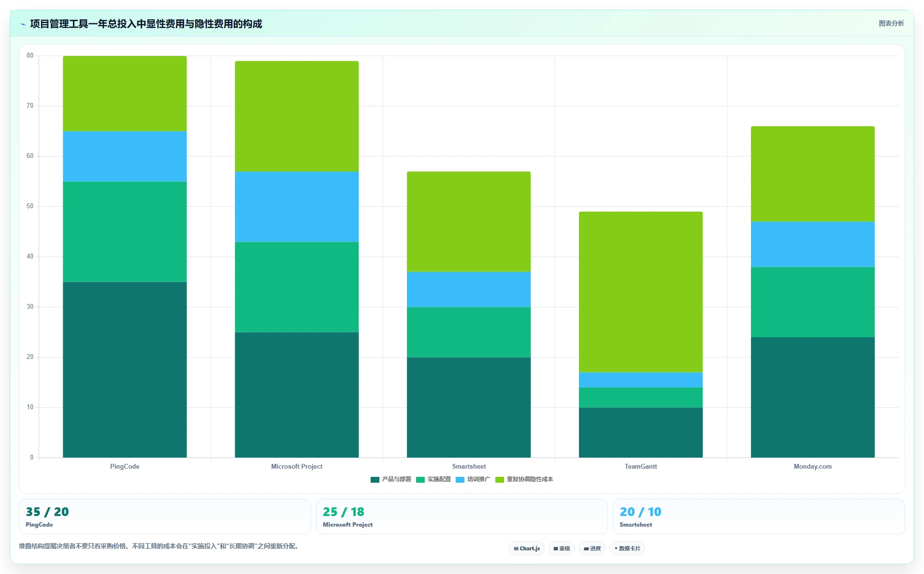This screenshot has height=574, width=924.
Task: Click Microsoft Project's blue 培训推广 segment
Action: [x=297, y=206]
